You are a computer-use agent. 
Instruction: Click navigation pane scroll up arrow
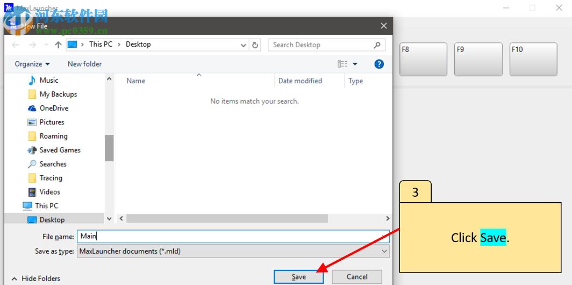[109, 79]
